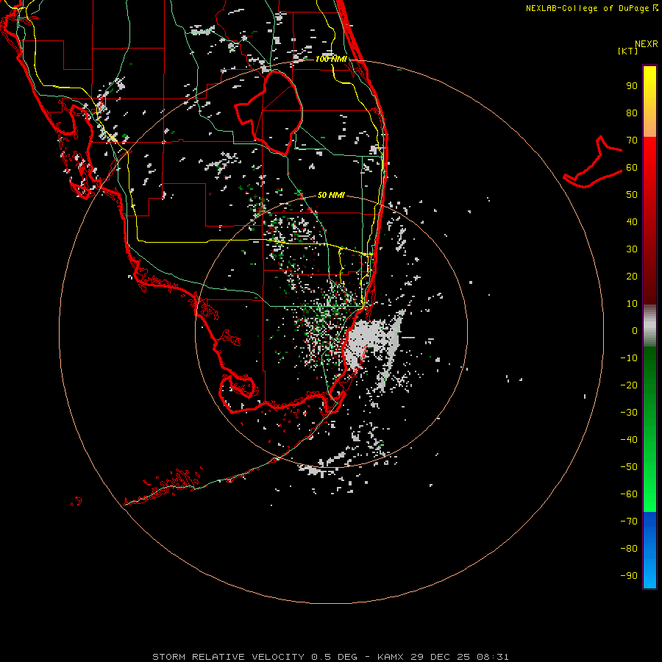This screenshot has width=662, height=662.
Task: Click the [KT] units label
Action: 628,51
